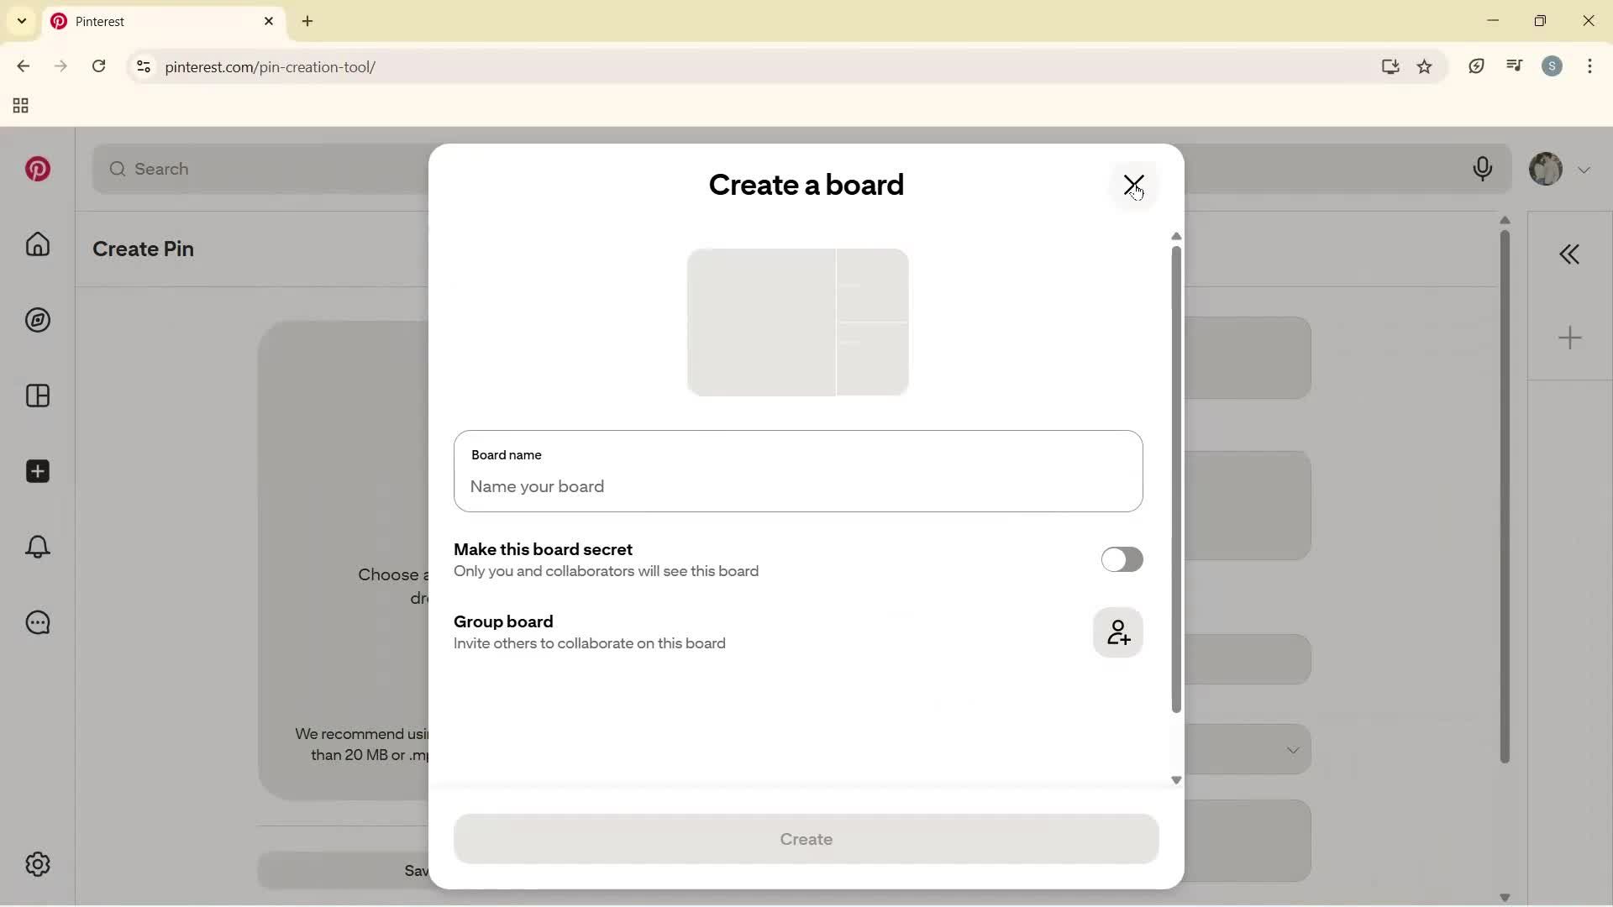
Task: Start a voice search with the microphone icon
Action: coord(1483,169)
